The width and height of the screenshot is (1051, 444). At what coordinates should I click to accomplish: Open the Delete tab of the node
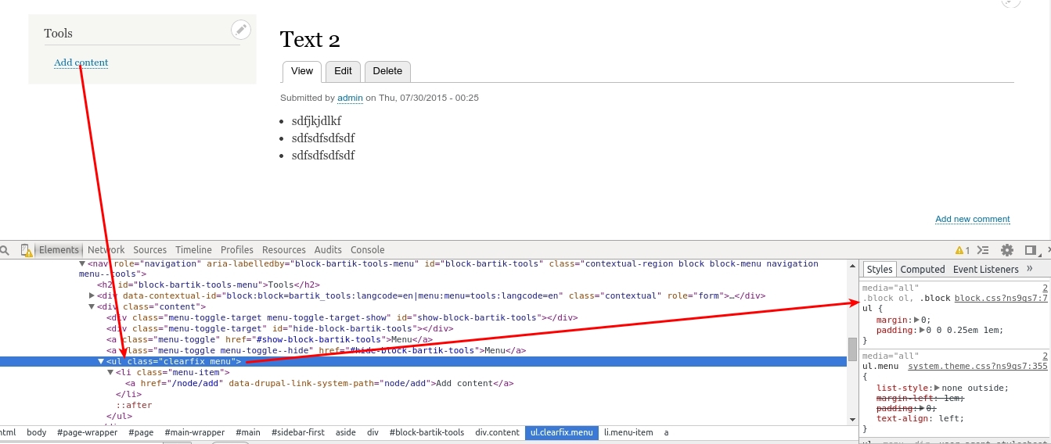(387, 71)
